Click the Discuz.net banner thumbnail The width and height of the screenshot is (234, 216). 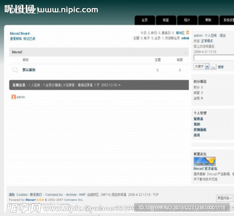coord(205,161)
